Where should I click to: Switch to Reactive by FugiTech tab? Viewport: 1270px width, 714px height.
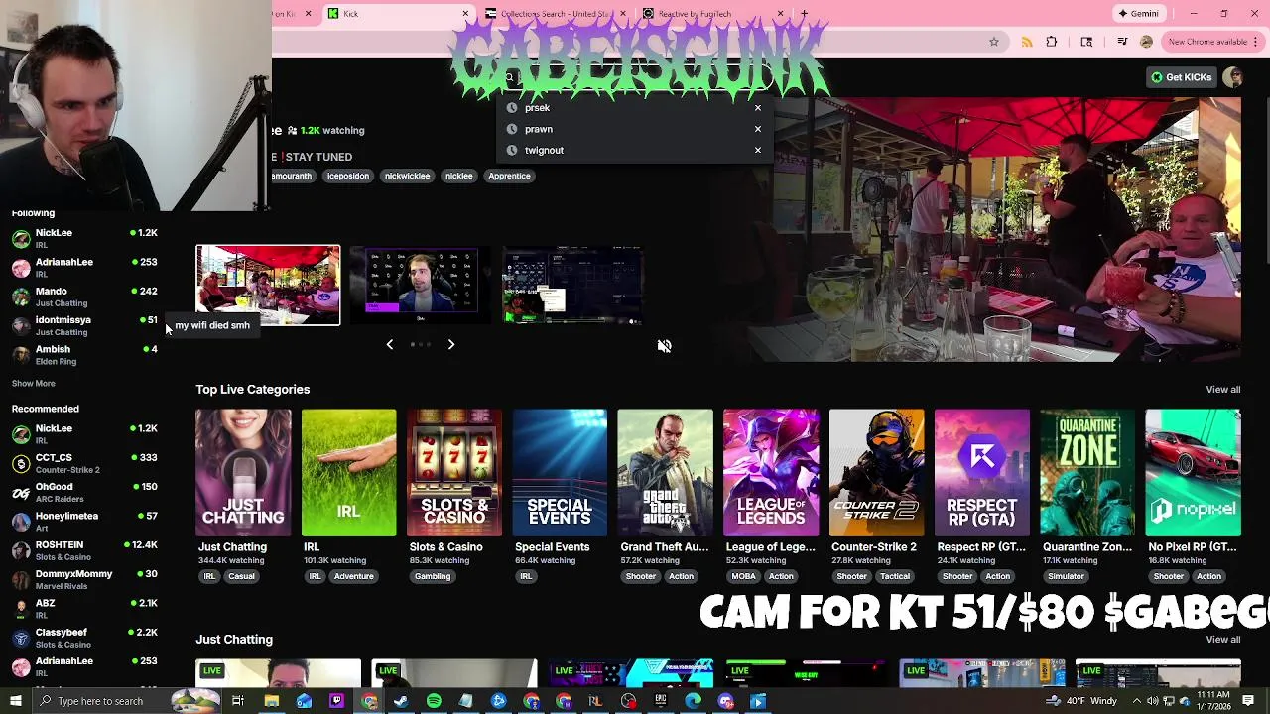click(x=712, y=14)
